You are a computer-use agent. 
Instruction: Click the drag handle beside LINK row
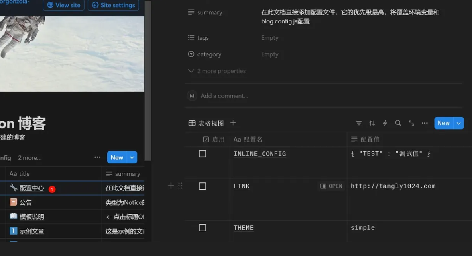click(x=180, y=186)
